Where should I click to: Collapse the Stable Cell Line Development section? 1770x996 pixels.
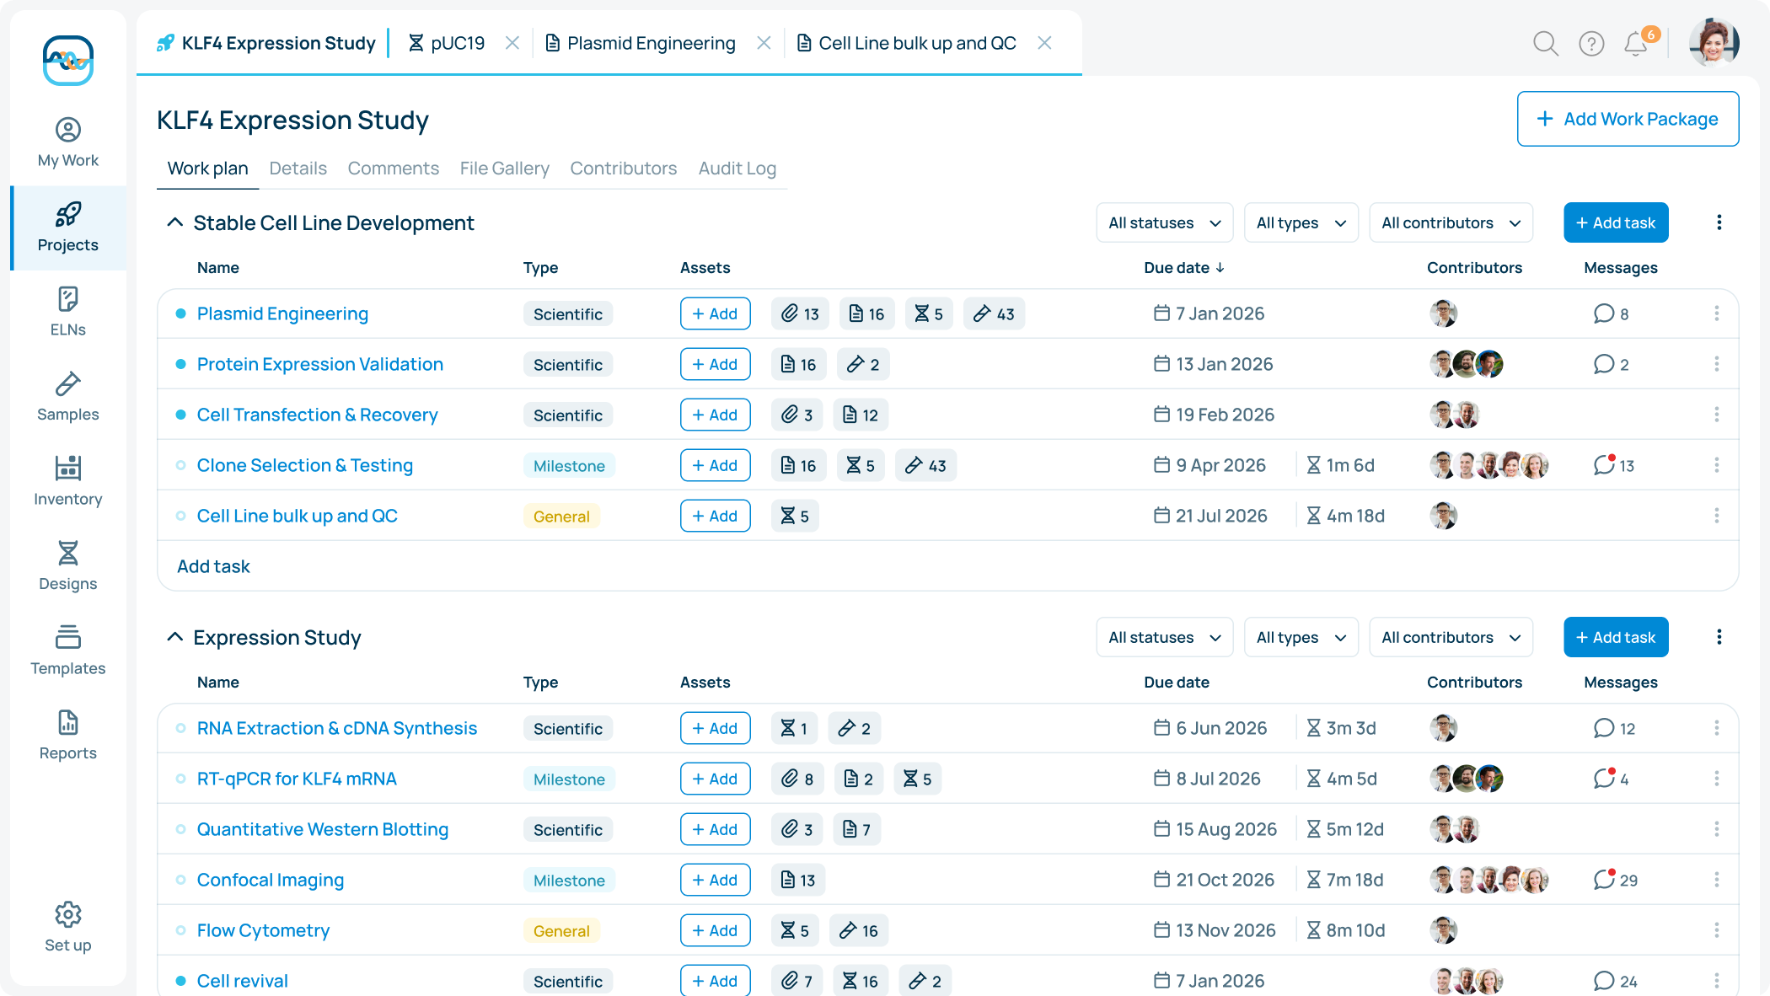pyautogui.click(x=174, y=222)
